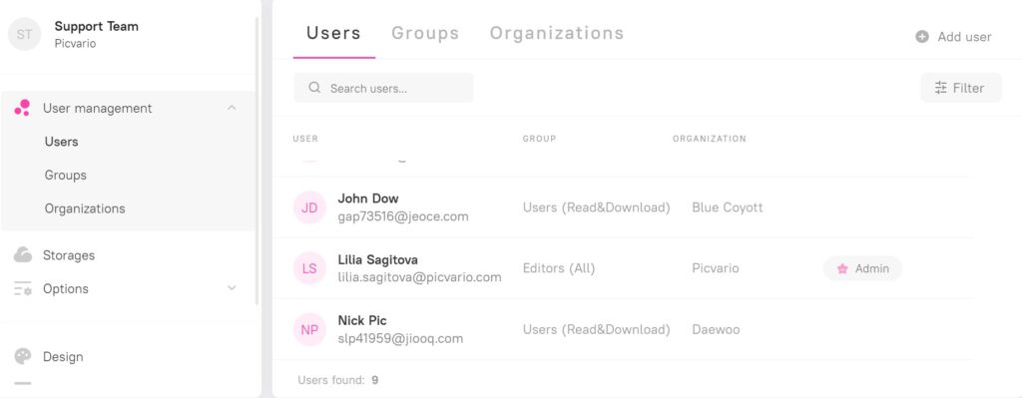This screenshot has width=1022, height=398.
Task: Click the Options settings icon
Action: [23, 288]
